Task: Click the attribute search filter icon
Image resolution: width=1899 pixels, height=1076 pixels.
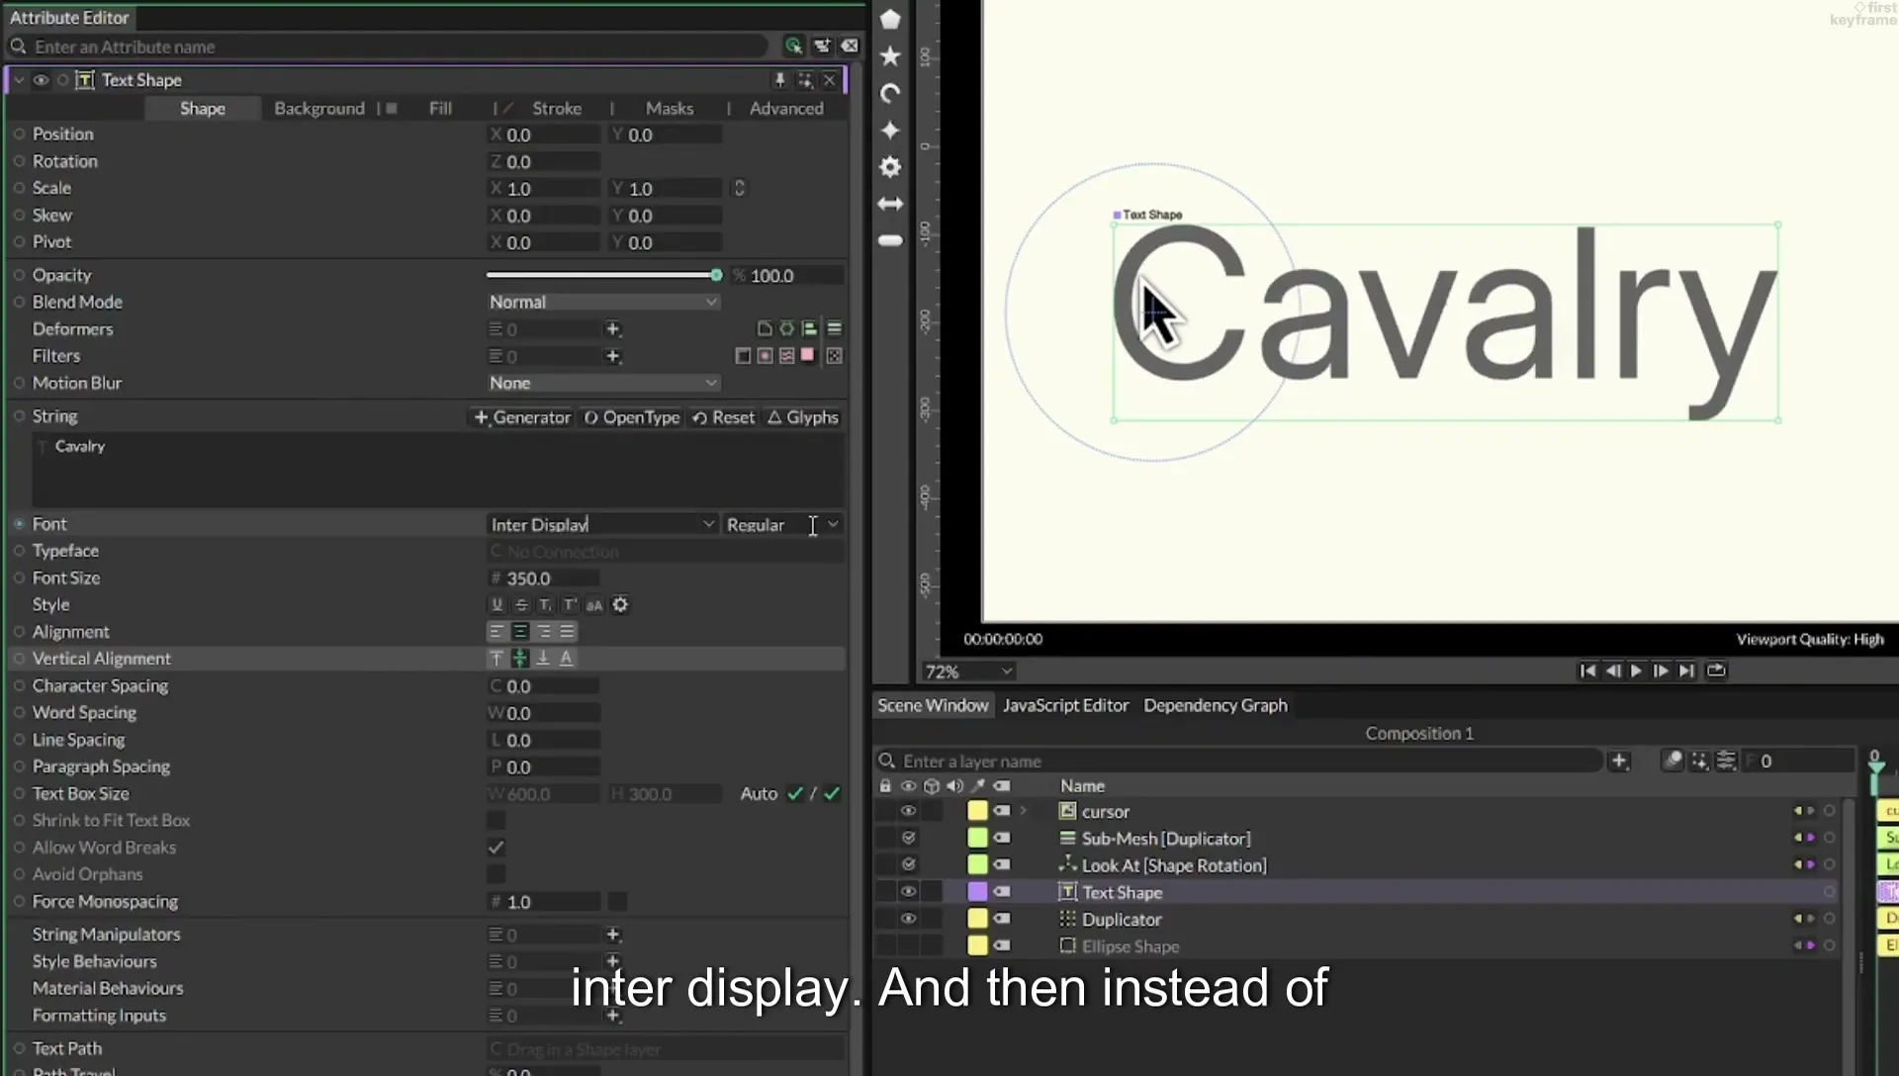Action: pyautogui.click(x=793, y=45)
